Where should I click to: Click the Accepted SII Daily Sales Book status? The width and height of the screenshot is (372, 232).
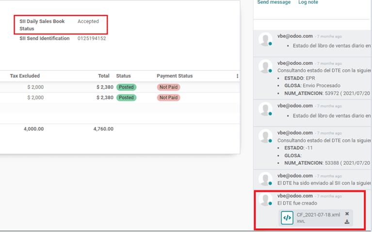(x=88, y=21)
